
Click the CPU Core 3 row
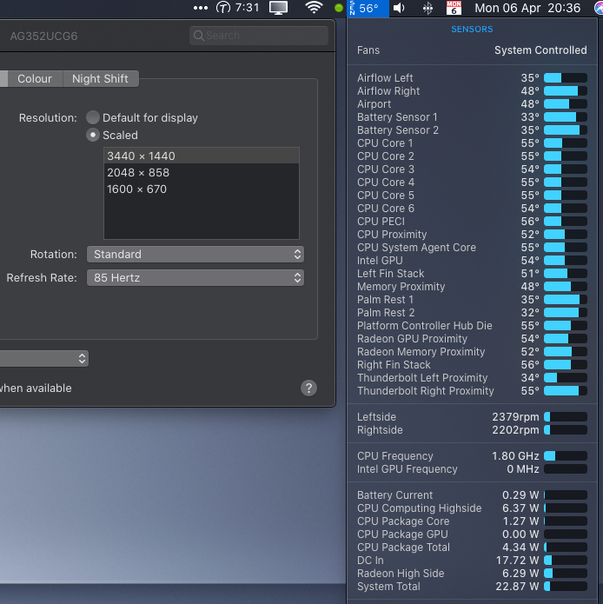(472, 169)
